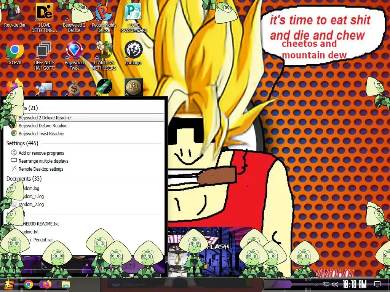This screenshot has height=292, width=390.
Task: Open the Chrome shortcut labeled DO EVIL
Action: [14, 52]
